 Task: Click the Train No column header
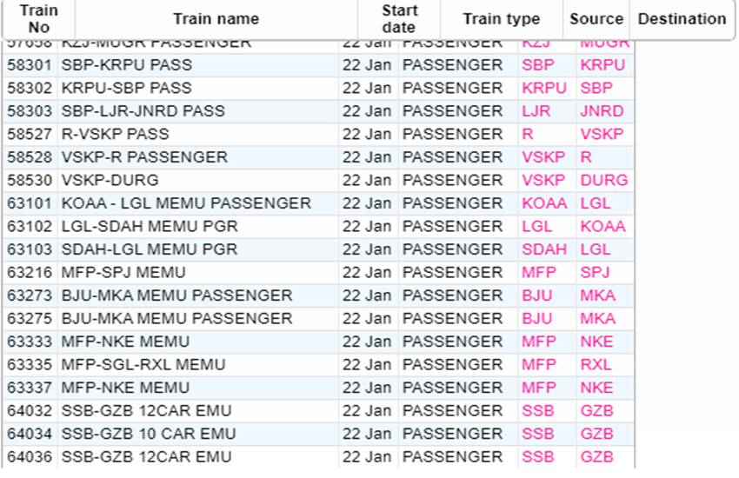point(38,19)
